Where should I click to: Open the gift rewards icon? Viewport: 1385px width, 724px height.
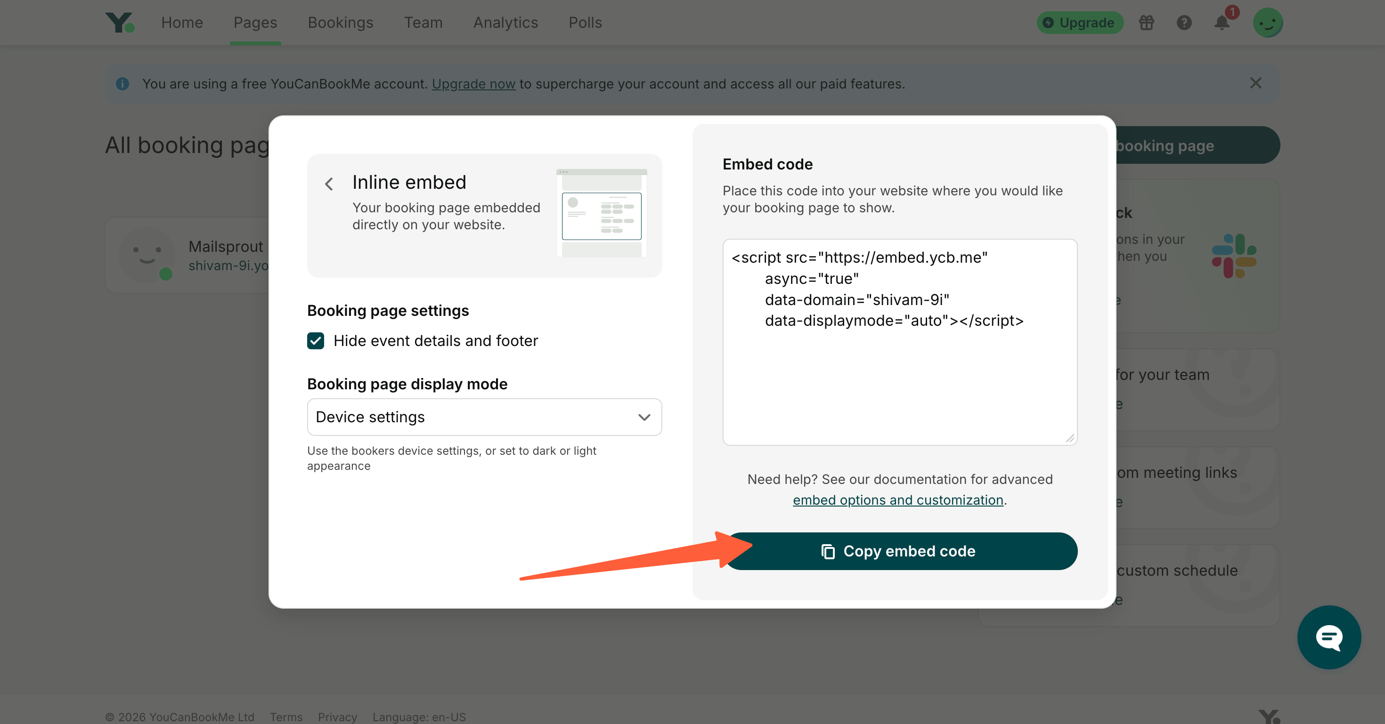click(1146, 23)
